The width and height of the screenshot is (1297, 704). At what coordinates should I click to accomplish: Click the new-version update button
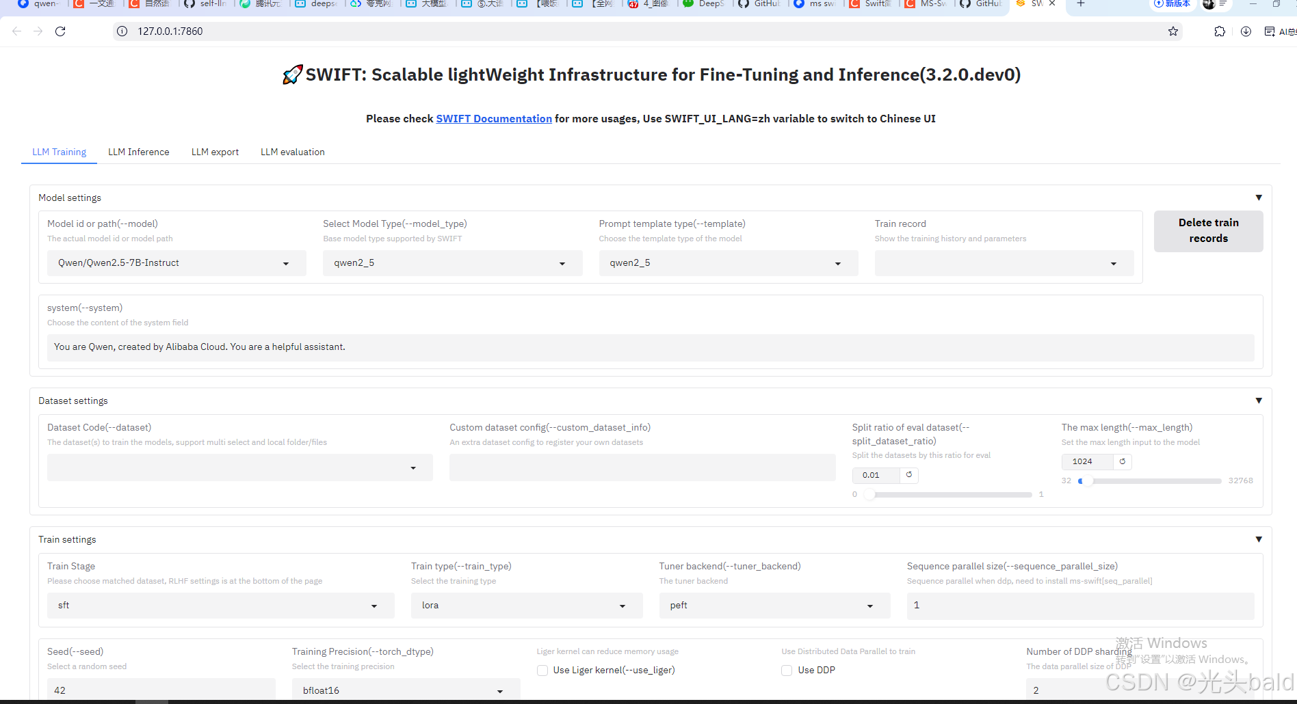[1172, 3]
